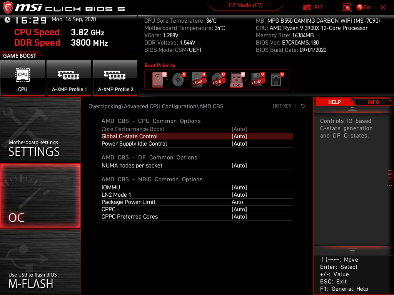Open CPPC [Auto] dropdown
The height and width of the screenshot is (295, 394).
click(239, 209)
